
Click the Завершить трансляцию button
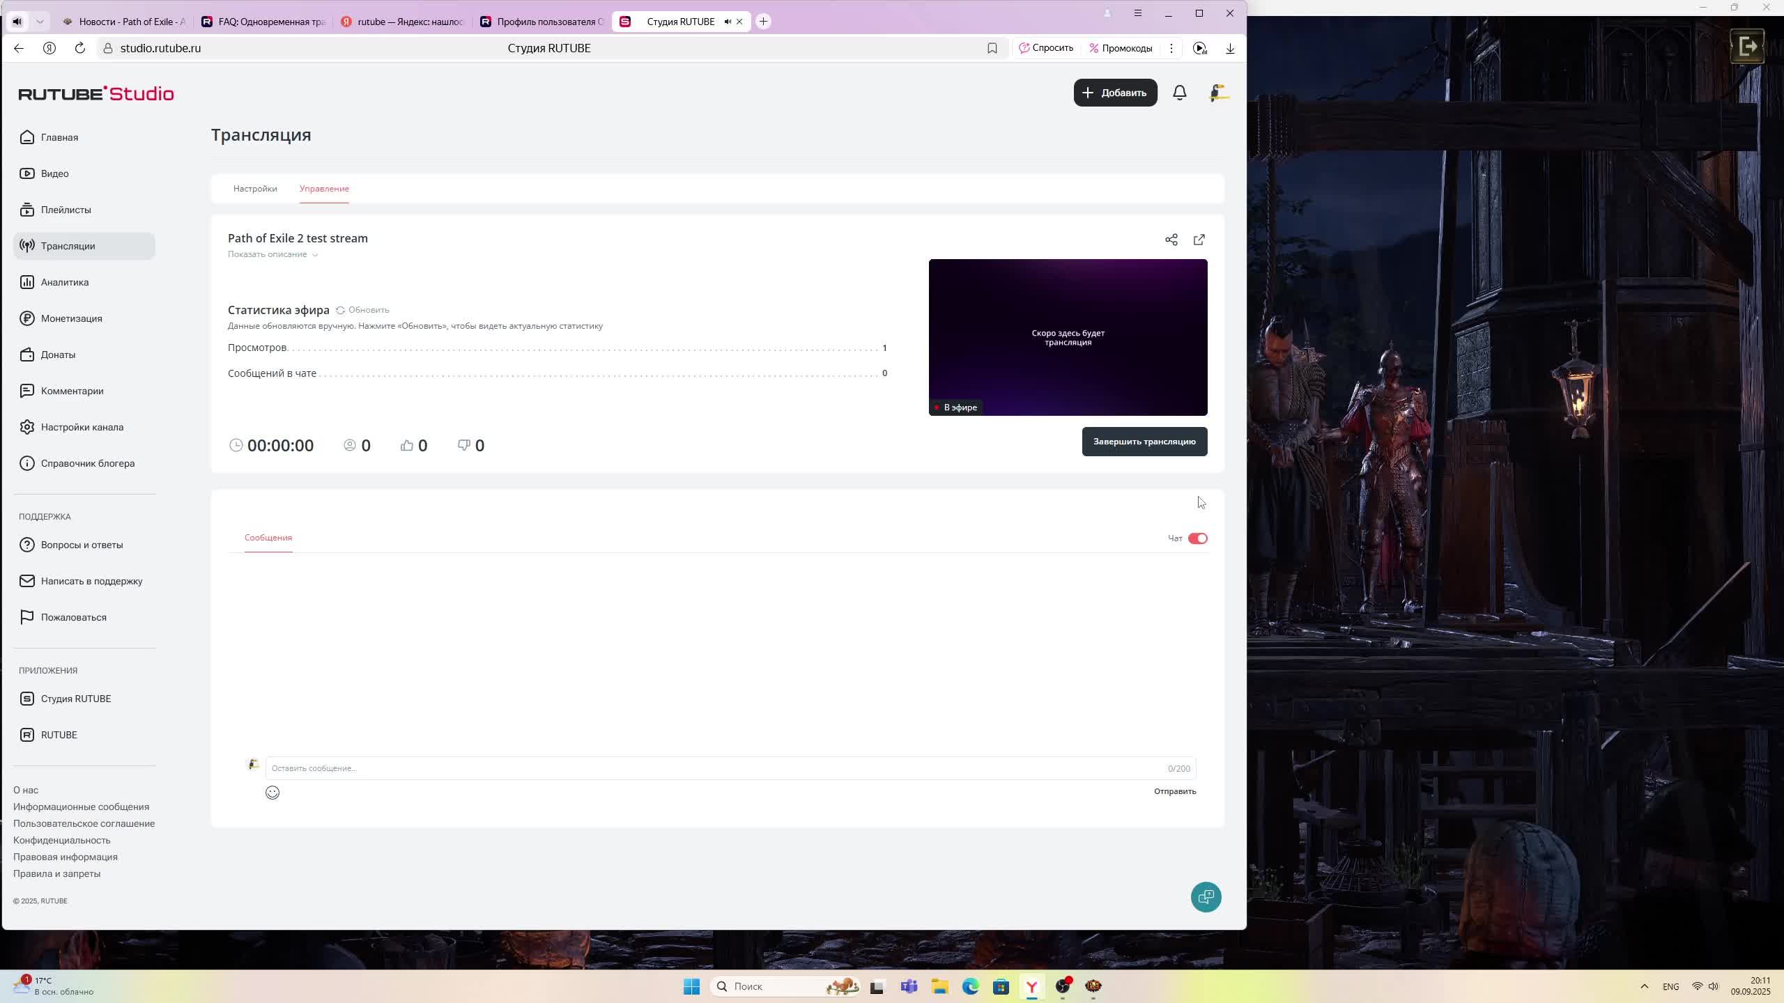[1144, 442]
